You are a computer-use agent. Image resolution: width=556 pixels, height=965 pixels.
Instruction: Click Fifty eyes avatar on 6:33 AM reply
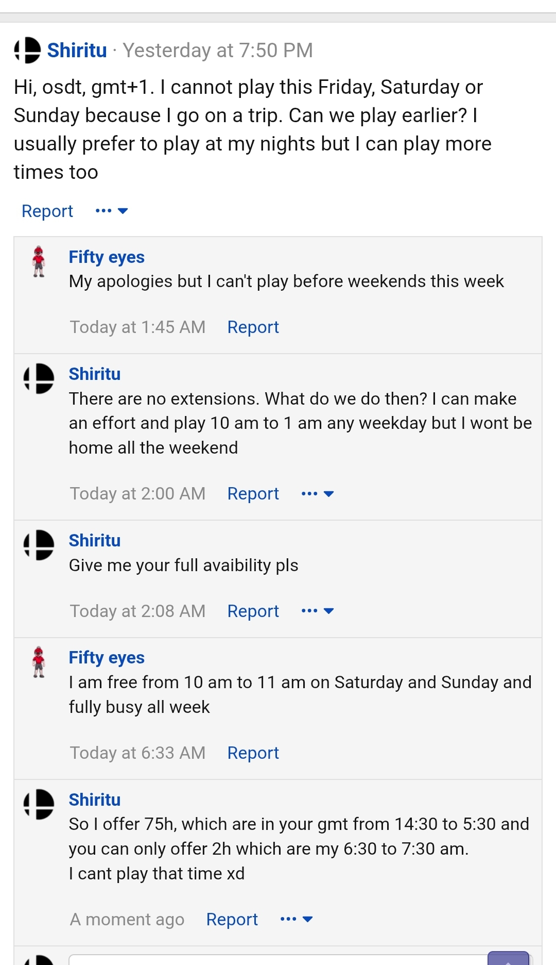[39, 662]
